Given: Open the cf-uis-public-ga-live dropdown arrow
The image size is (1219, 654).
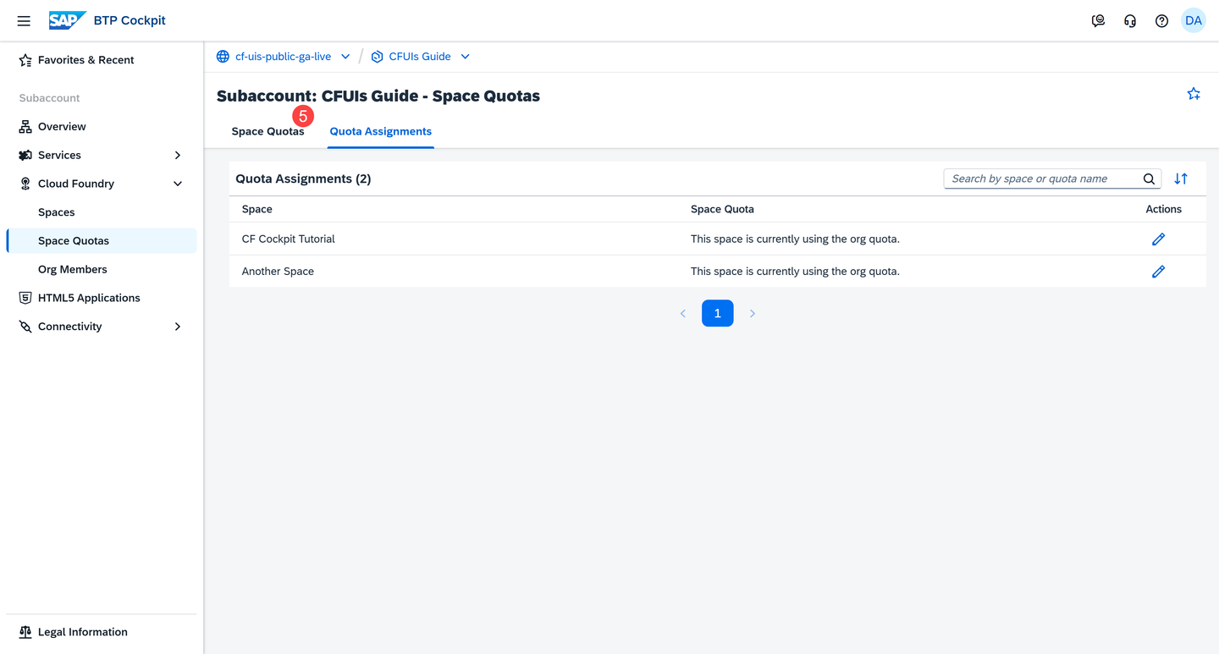Looking at the screenshot, I should [x=345, y=57].
